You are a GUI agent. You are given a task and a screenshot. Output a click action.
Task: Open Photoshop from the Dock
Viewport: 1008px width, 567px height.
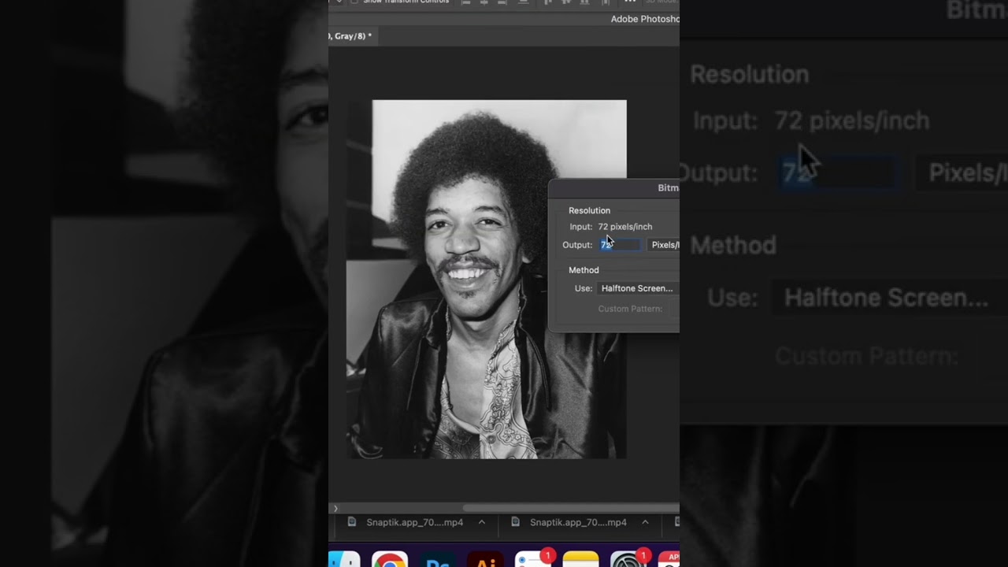point(438,561)
